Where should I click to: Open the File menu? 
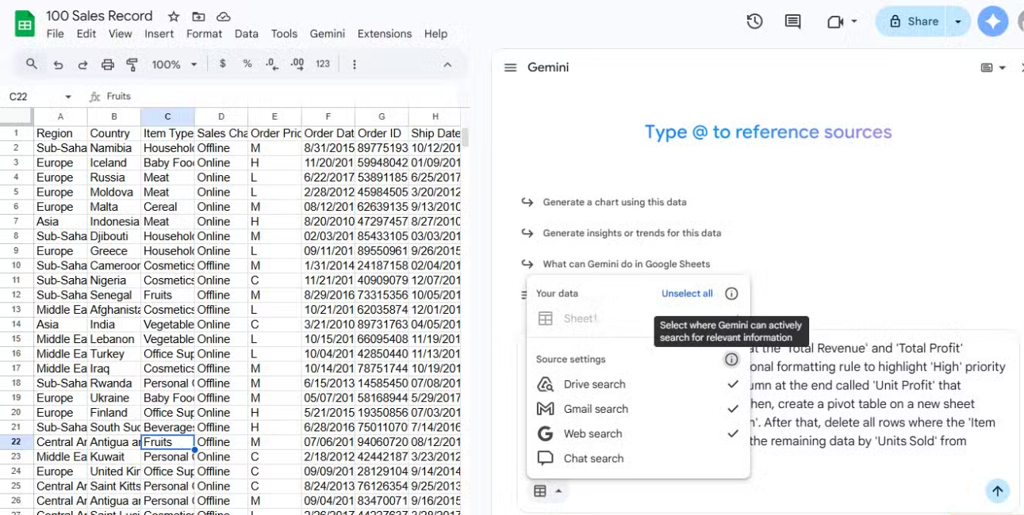[55, 33]
